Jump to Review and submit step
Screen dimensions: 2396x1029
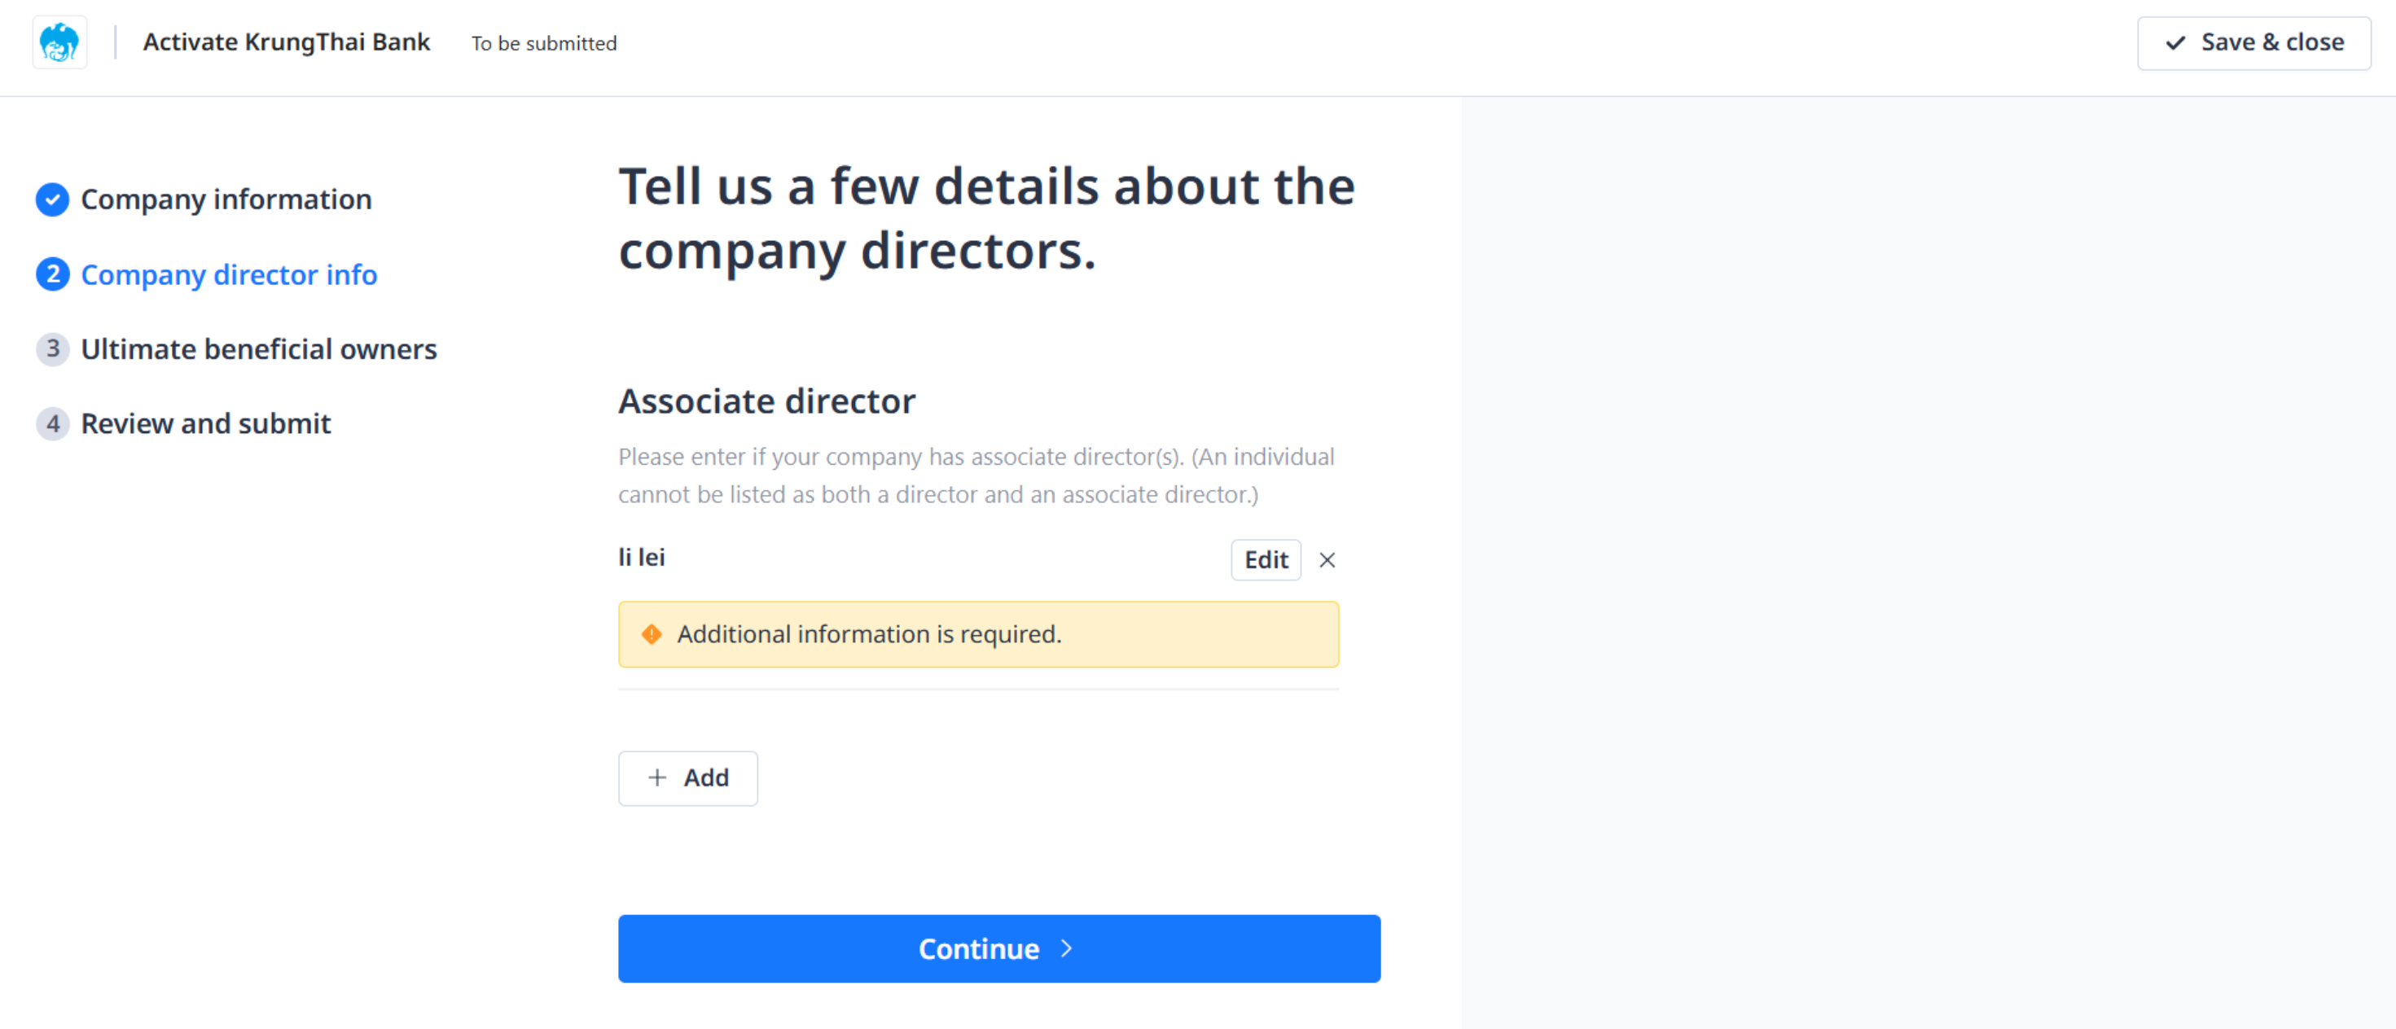click(x=205, y=424)
